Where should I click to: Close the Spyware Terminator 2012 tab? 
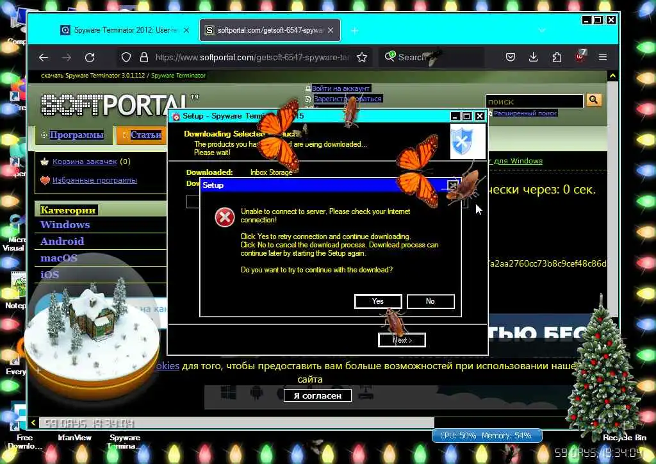tap(186, 30)
